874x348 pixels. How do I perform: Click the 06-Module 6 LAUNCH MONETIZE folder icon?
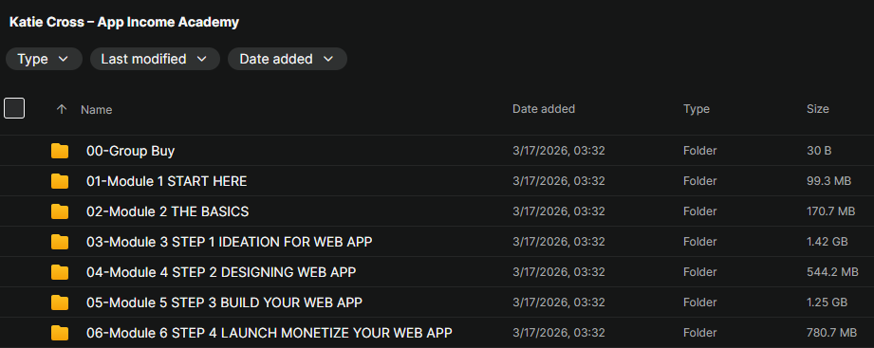60,333
